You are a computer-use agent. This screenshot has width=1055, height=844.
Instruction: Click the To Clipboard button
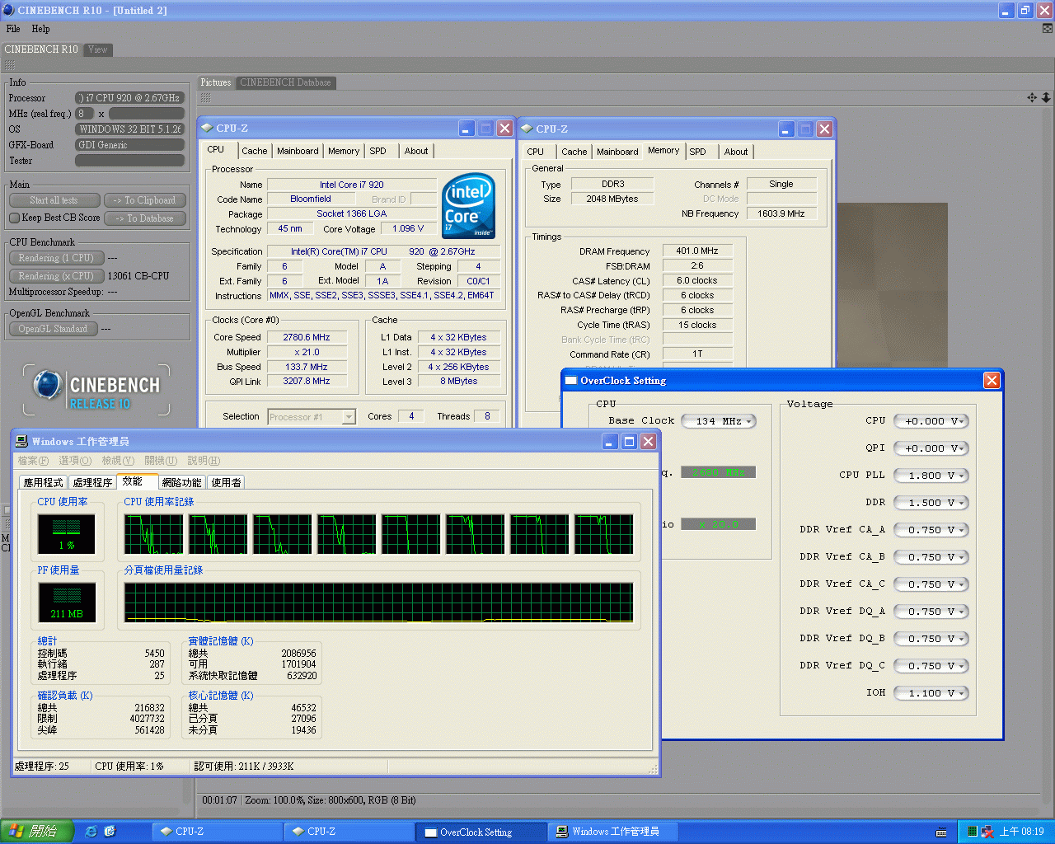click(145, 200)
